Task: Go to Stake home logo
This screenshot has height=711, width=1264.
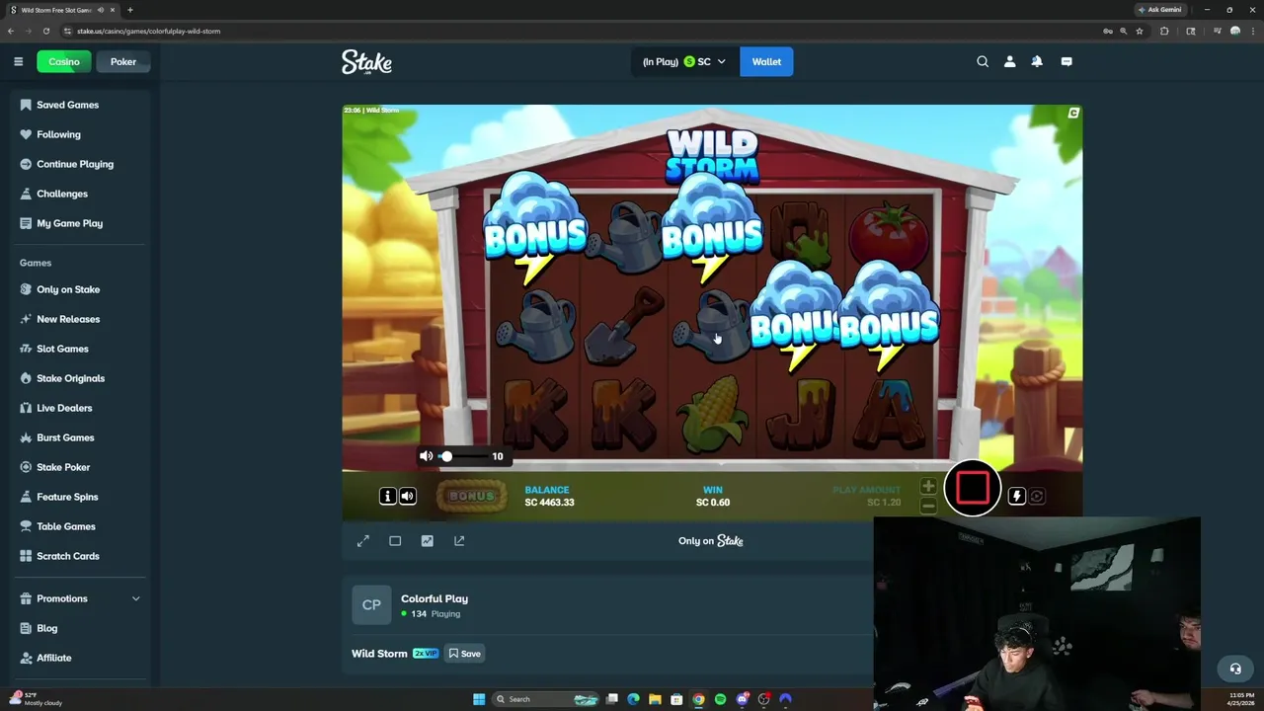Action: pos(366,62)
